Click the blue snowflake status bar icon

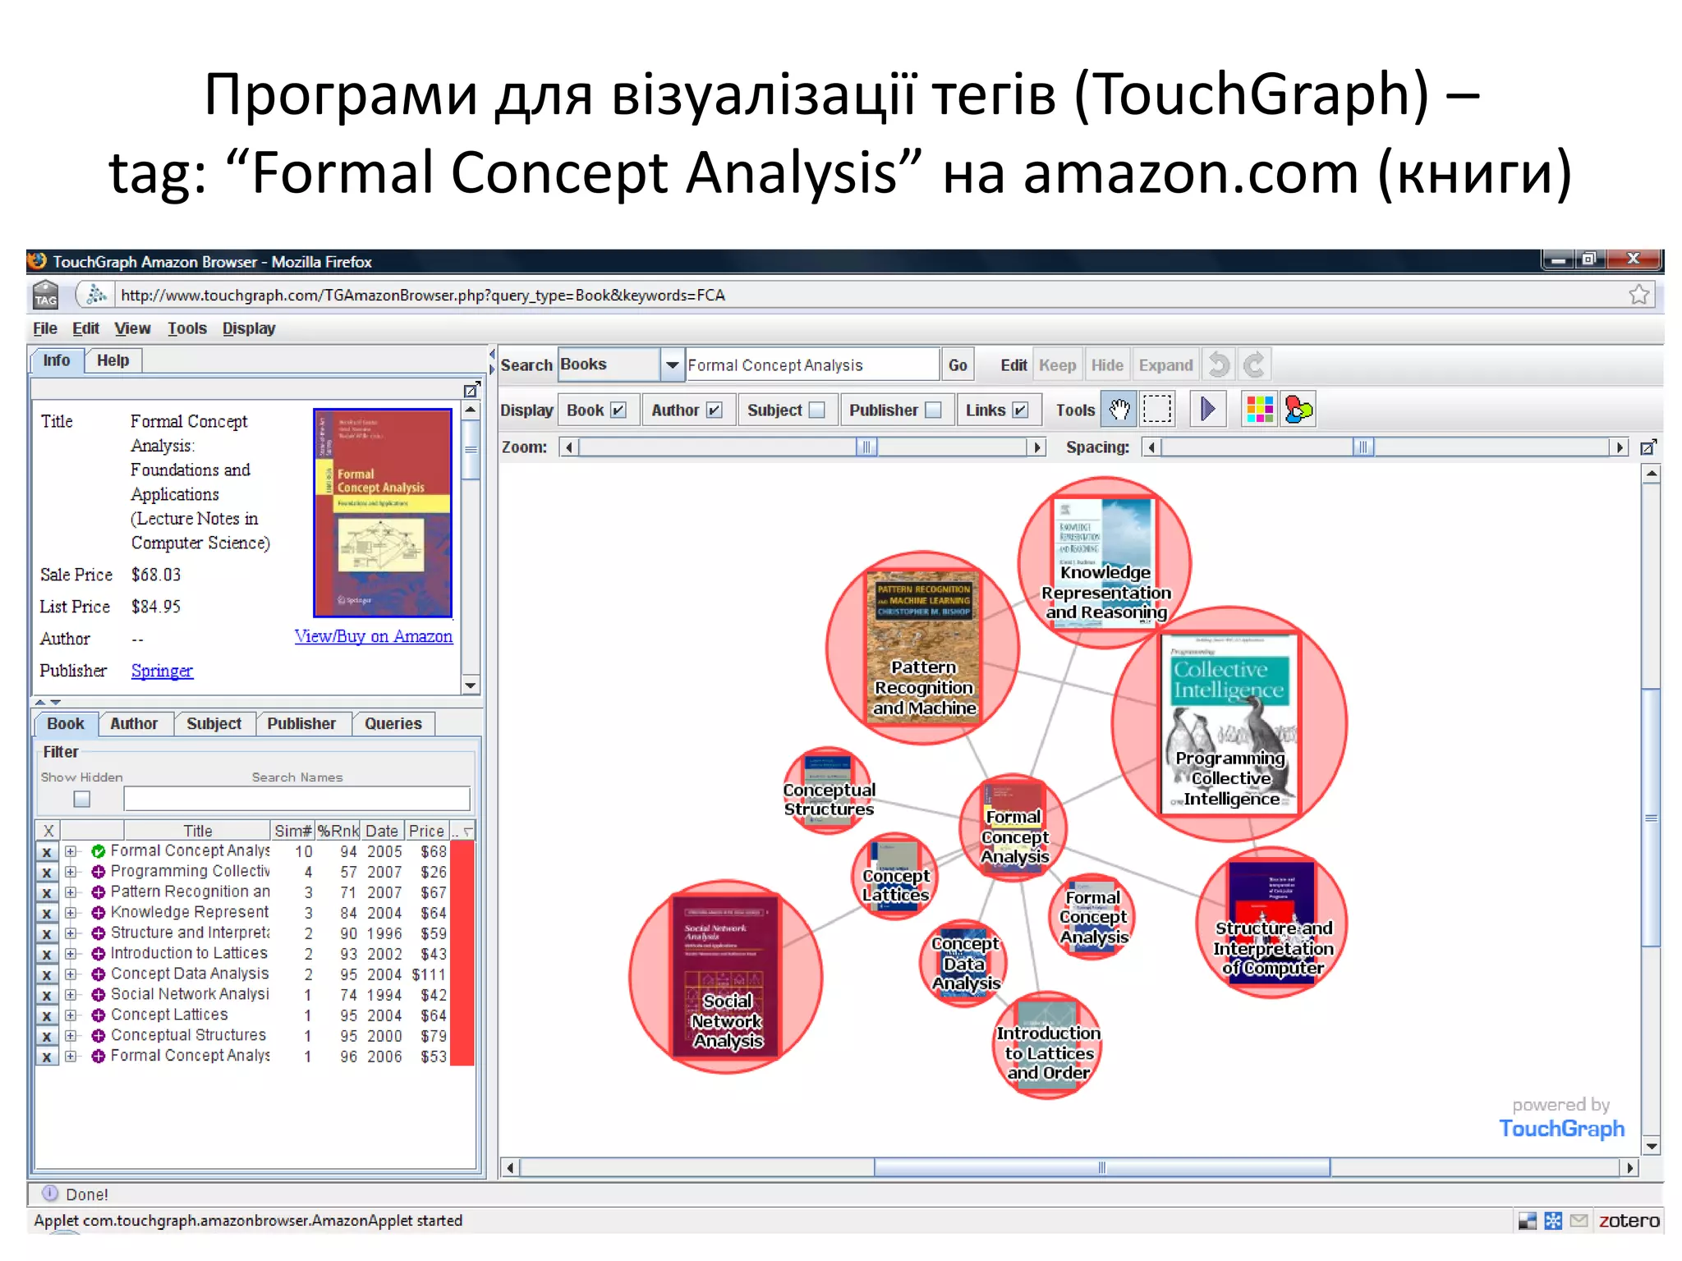pyautogui.click(x=1553, y=1221)
